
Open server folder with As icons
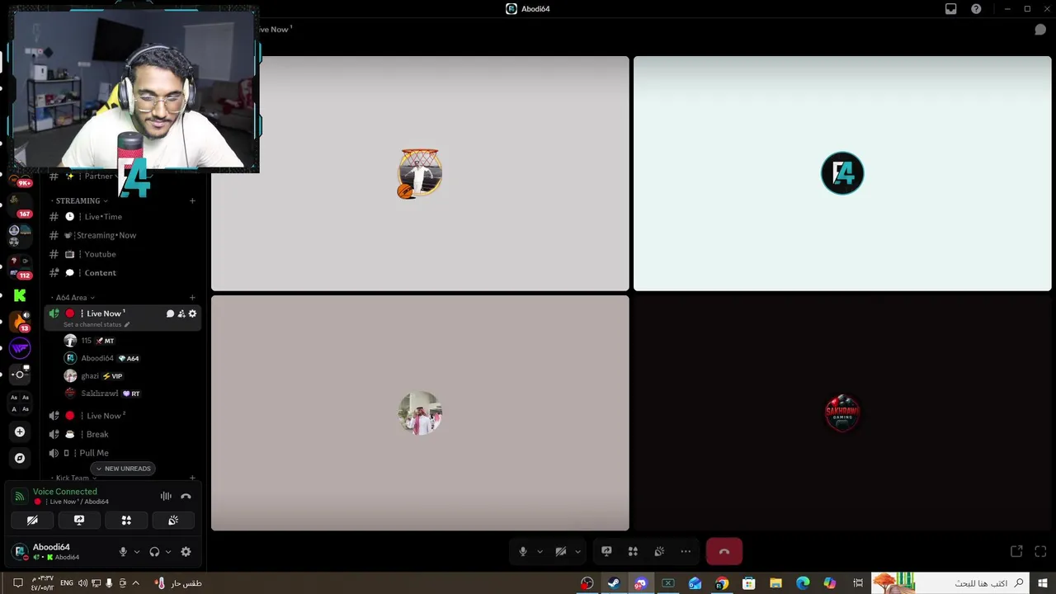coord(20,403)
